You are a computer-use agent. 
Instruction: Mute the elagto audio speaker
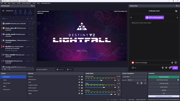[x=115, y=87]
